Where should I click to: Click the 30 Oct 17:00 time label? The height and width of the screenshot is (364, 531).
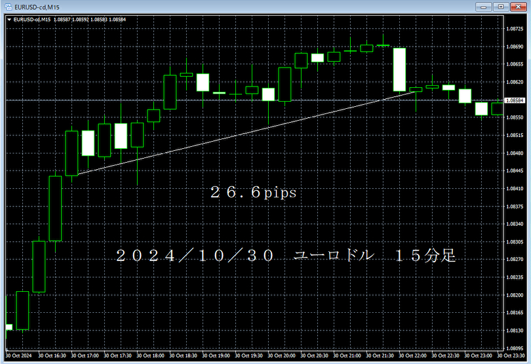click(x=85, y=355)
